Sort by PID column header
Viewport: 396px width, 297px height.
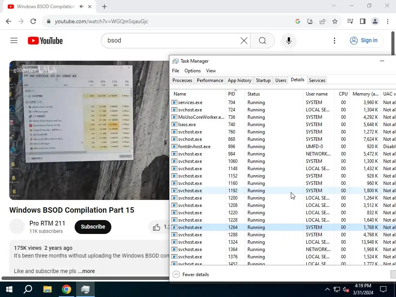pos(235,94)
